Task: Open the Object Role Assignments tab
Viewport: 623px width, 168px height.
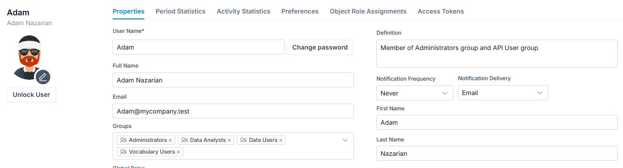Action: pos(368,11)
